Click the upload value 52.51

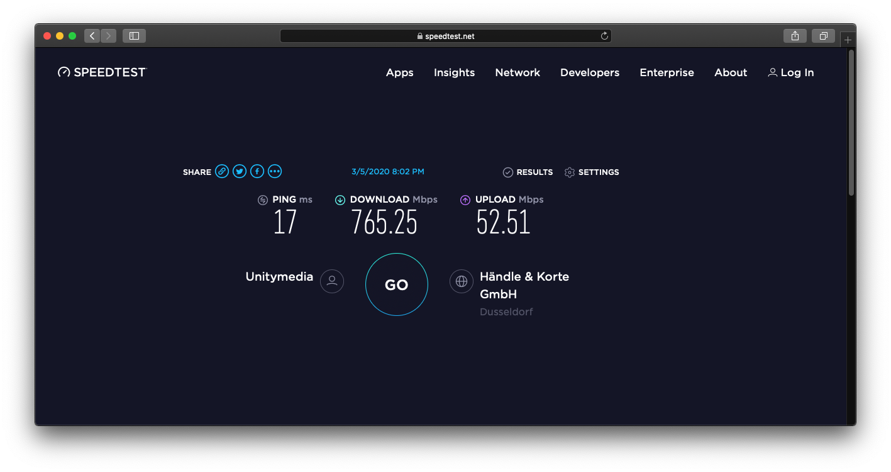click(503, 222)
